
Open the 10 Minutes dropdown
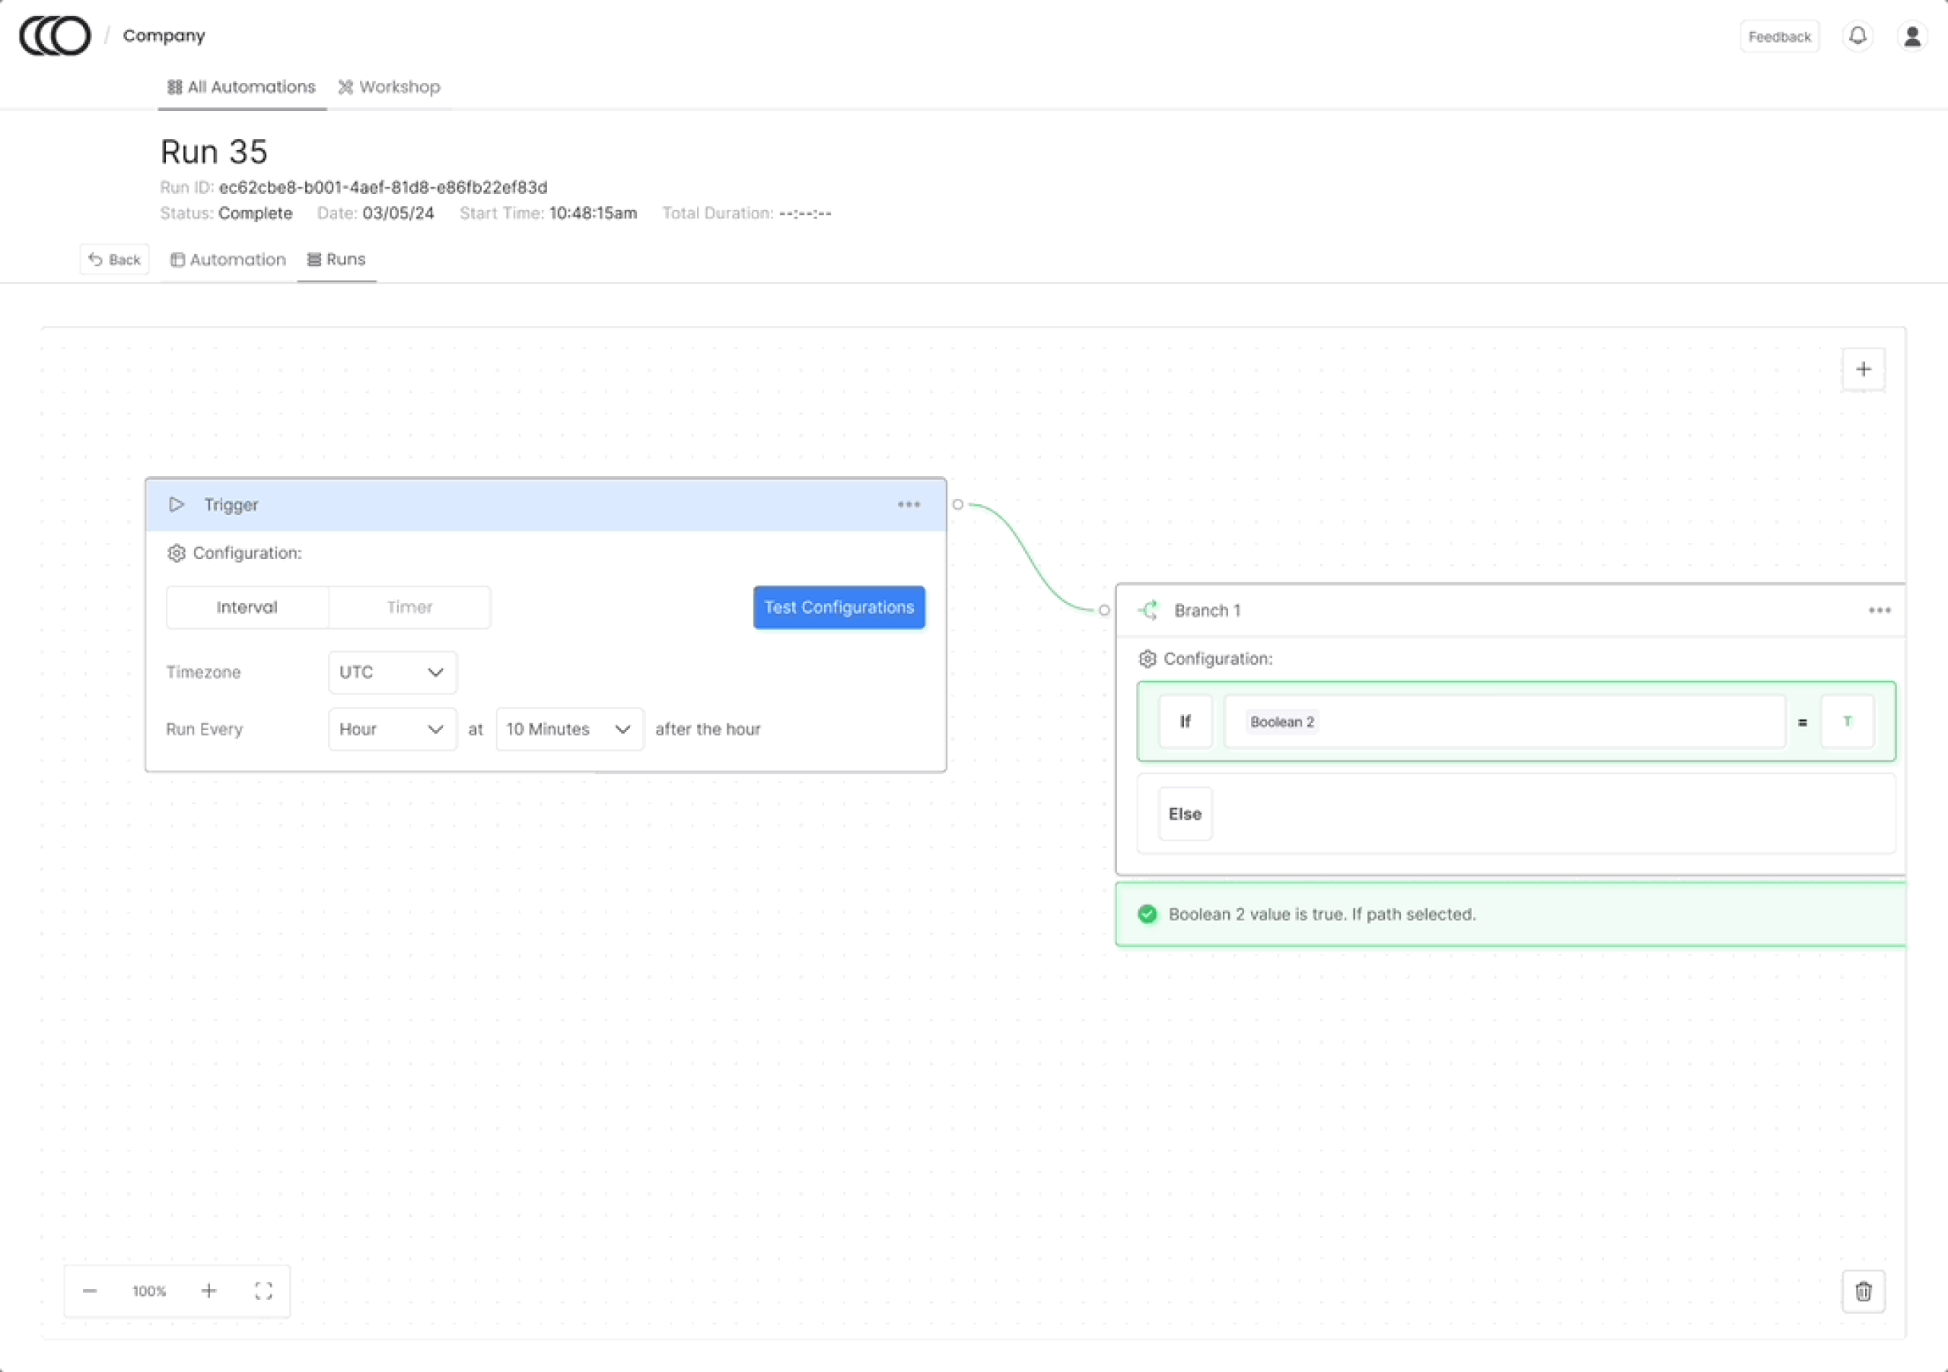click(569, 729)
